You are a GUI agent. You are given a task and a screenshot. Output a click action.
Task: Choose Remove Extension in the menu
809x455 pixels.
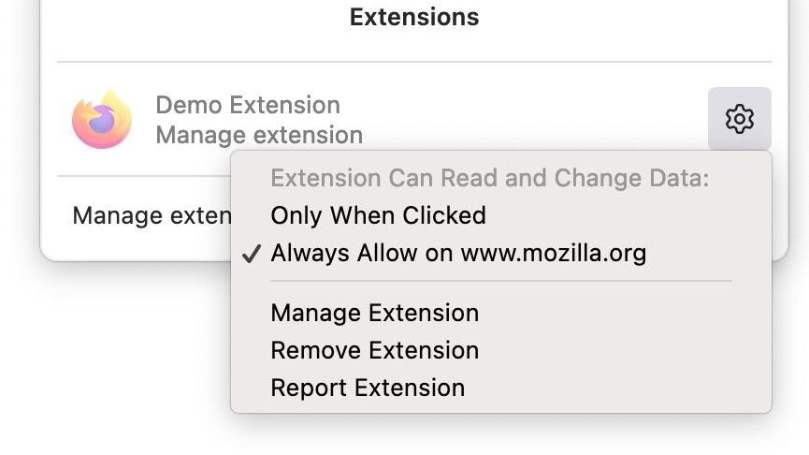click(374, 350)
